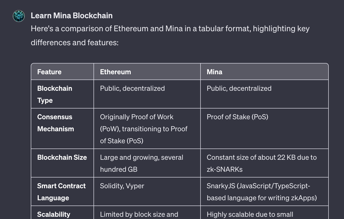Viewport: 344px width, 219px height.
Task: Click the intro comparison sentence text
Action: (170, 35)
